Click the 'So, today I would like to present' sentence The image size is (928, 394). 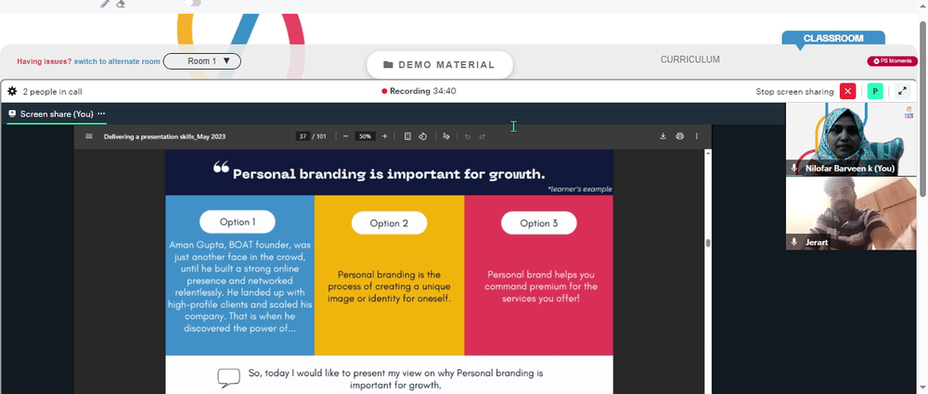(395, 379)
